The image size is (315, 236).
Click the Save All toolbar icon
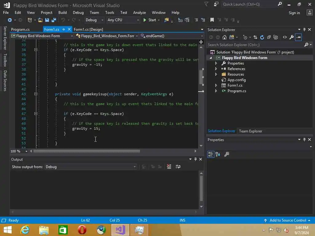coord(54,20)
